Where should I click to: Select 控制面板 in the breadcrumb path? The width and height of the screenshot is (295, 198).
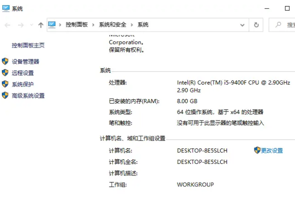pyautogui.click(x=77, y=25)
